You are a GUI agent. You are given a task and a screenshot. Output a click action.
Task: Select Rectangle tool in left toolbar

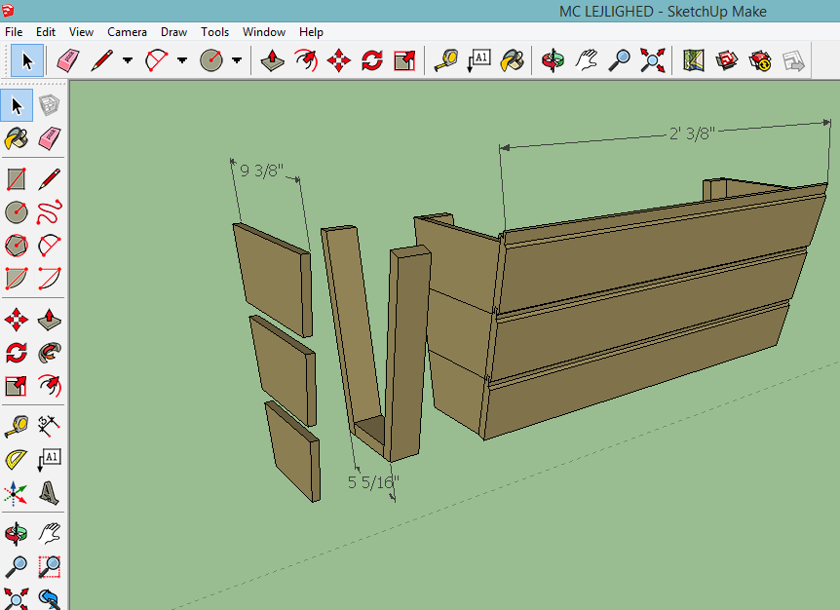[x=16, y=179]
